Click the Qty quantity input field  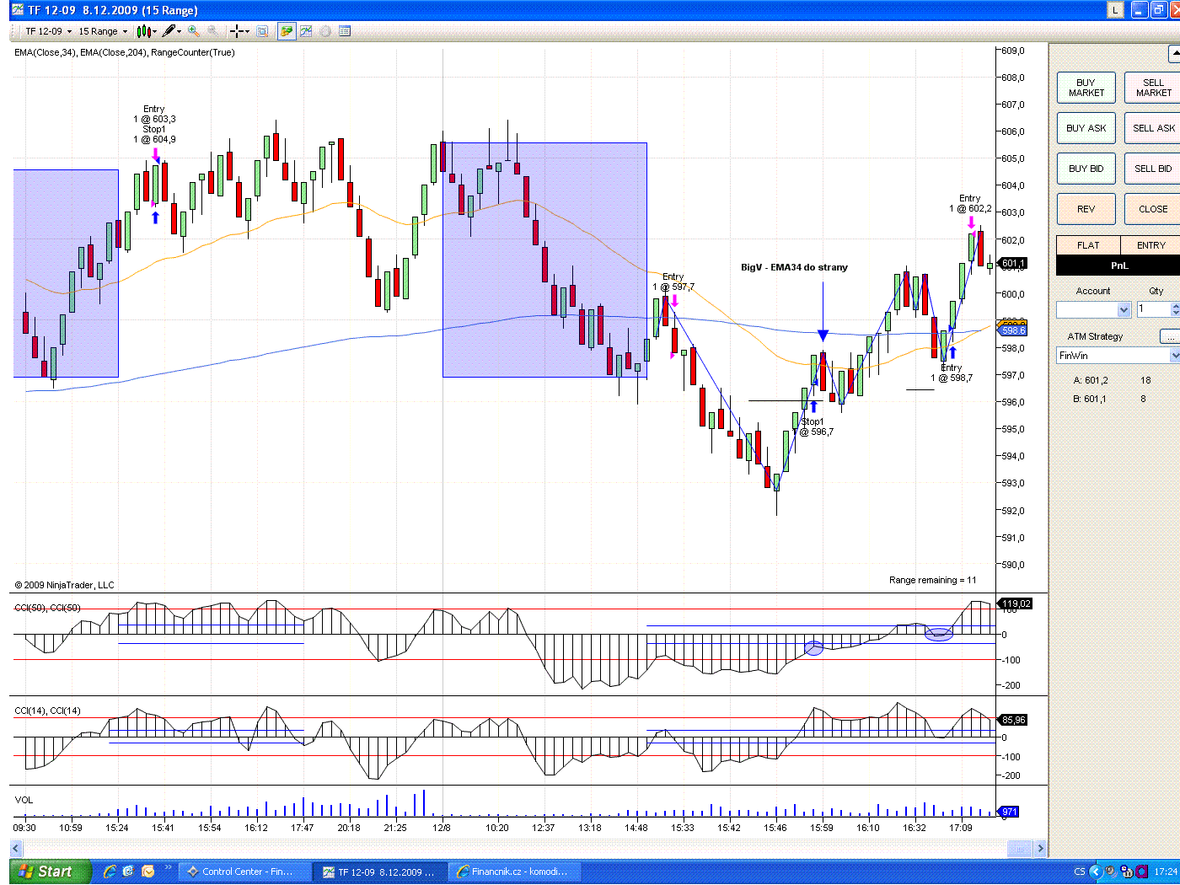tap(1153, 309)
